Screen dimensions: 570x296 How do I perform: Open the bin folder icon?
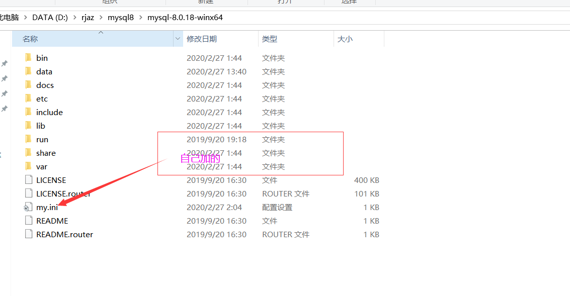coord(29,58)
